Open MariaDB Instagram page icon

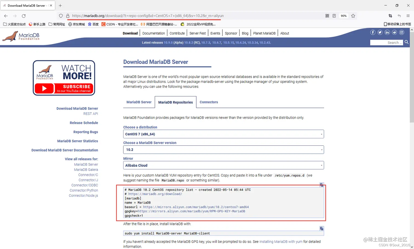coord(402,32)
